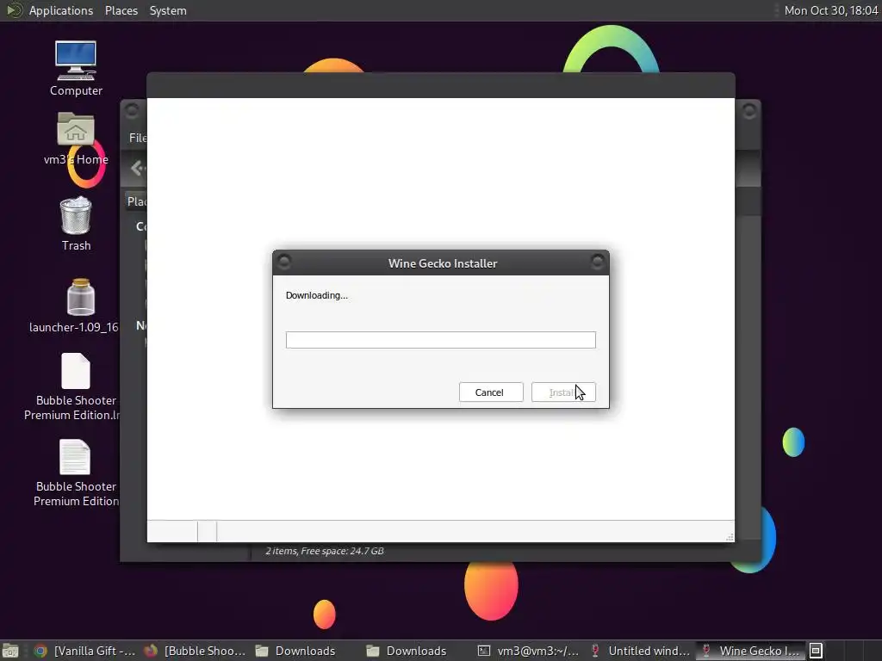The image size is (882, 661).
Task: Click the round button right of Wine Gecko title
Action: 598,261
